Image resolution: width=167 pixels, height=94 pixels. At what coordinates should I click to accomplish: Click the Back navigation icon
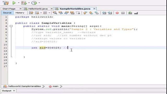37,13
